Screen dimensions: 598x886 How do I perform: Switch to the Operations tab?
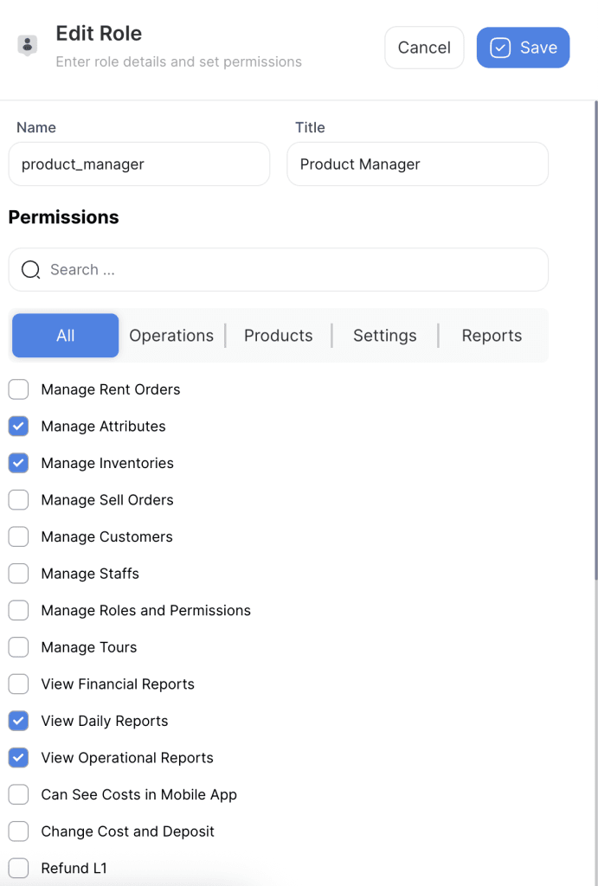(x=171, y=336)
